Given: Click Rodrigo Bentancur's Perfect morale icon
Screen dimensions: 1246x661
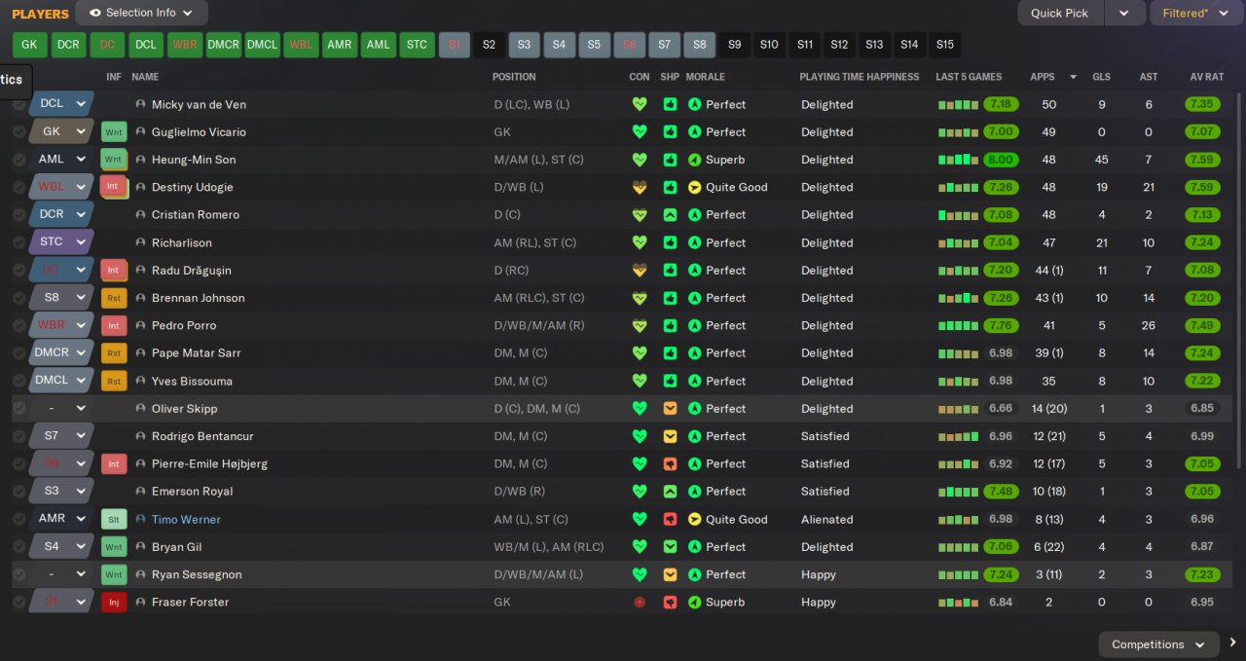Looking at the screenshot, I should tap(694, 436).
